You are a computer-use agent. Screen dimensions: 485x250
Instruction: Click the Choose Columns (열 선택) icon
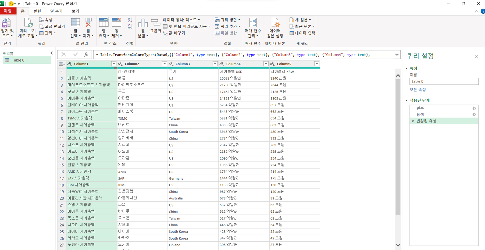point(75,23)
